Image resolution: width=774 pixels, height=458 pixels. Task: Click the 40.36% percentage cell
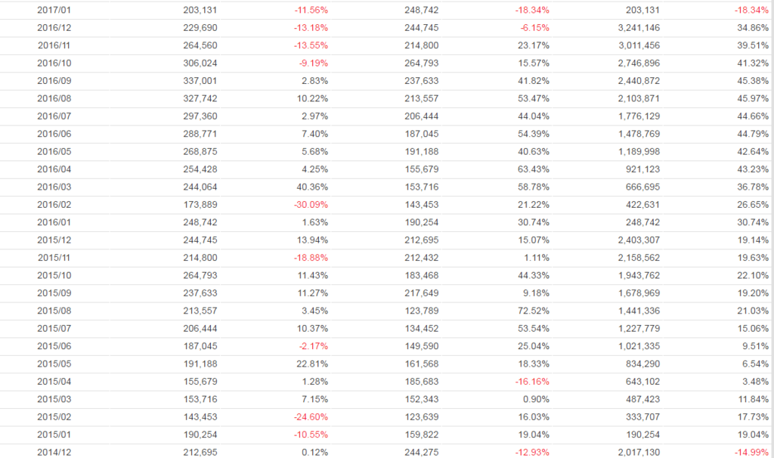click(x=312, y=187)
